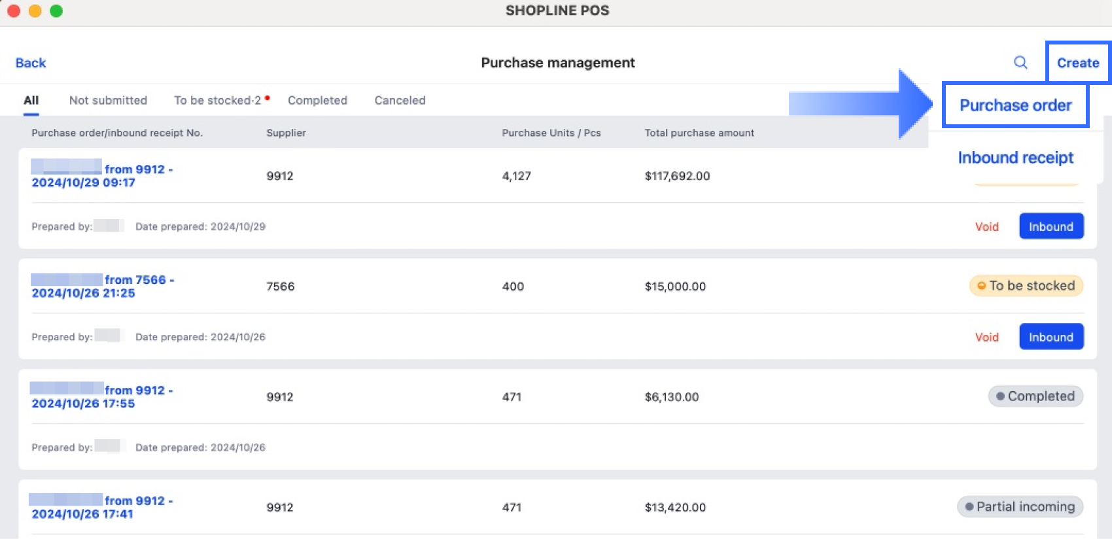Open the Create dropdown menu
The width and height of the screenshot is (1112, 539).
pyautogui.click(x=1077, y=63)
